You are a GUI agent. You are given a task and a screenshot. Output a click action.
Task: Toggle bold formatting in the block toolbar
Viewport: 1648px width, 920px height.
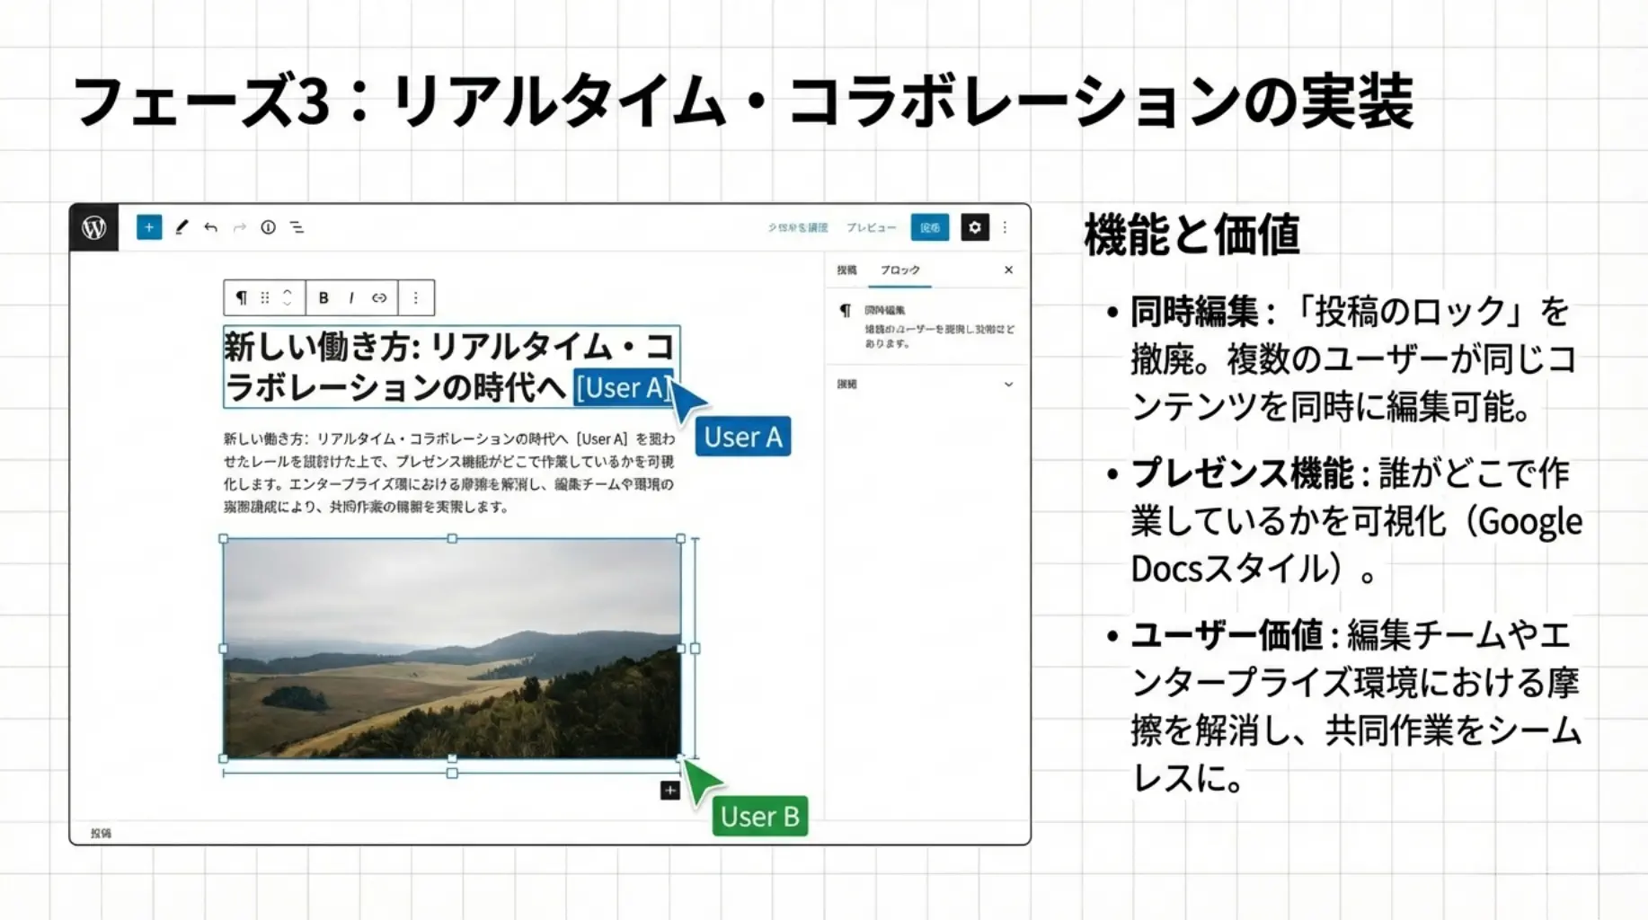click(x=323, y=297)
